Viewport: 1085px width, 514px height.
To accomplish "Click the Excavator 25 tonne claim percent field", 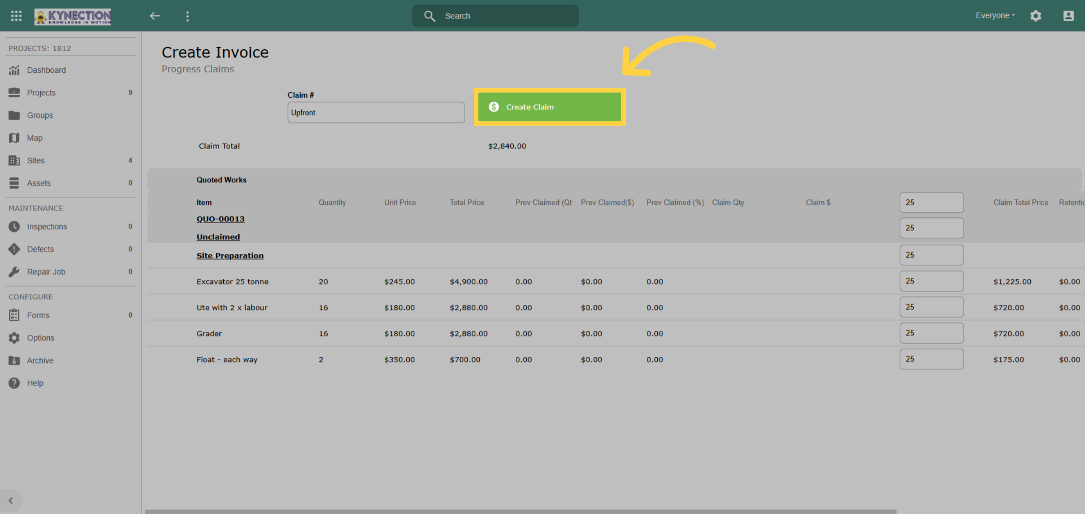I will tap(931, 281).
